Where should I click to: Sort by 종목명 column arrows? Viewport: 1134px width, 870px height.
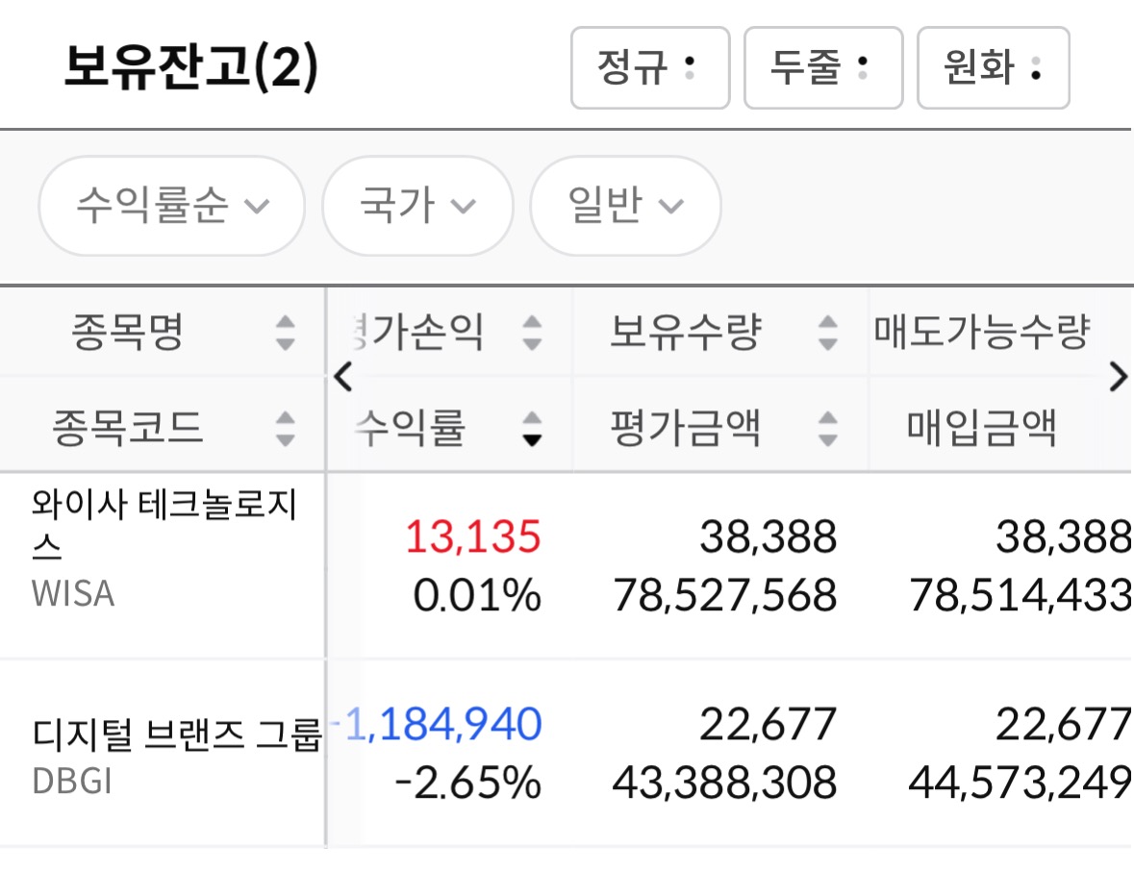[286, 333]
